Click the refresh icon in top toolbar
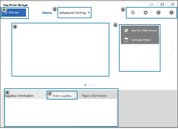This screenshot has height=129, width=178. [x=133, y=12]
